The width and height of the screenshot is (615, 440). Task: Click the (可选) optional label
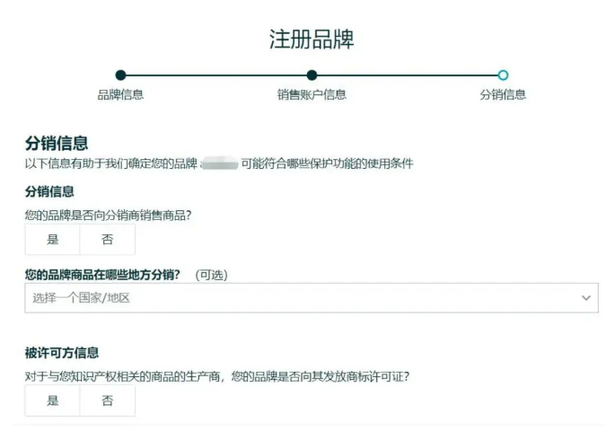point(211,275)
